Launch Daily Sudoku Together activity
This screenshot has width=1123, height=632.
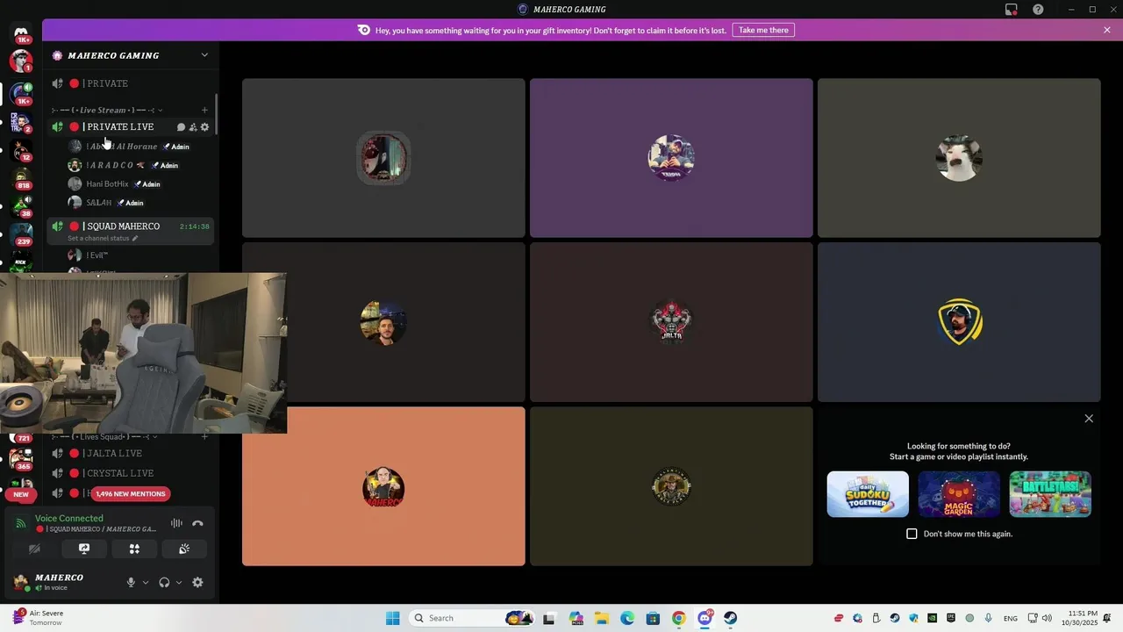868,494
